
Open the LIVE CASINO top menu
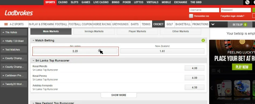point(101,2)
